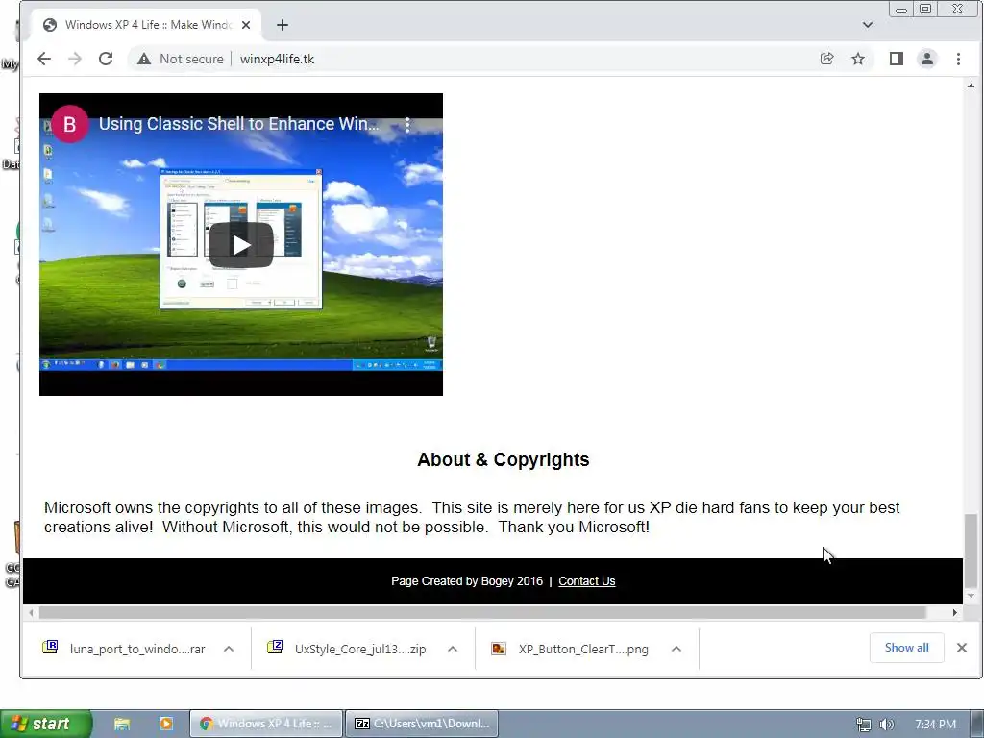The image size is (984, 738).
Task: Reload the winxp4life.tk page
Action: point(106,59)
